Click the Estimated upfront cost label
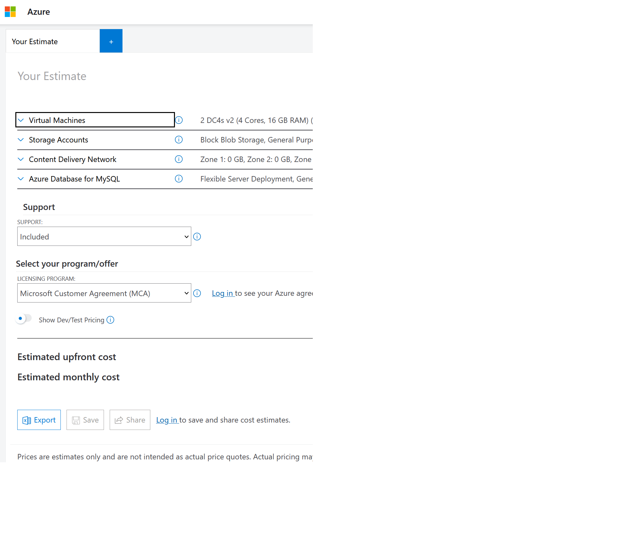The image size is (623, 541). coord(67,357)
